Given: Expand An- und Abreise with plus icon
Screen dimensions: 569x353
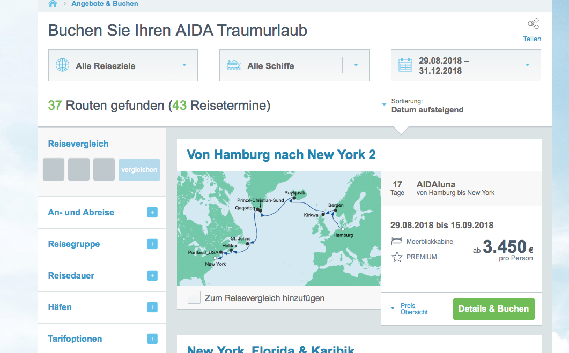Looking at the screenshot, I should pos(152,213).
